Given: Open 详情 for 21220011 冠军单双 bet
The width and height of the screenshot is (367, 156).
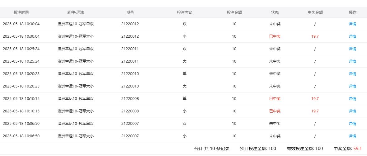Looking at the screenshot, I should click(352, 49).
